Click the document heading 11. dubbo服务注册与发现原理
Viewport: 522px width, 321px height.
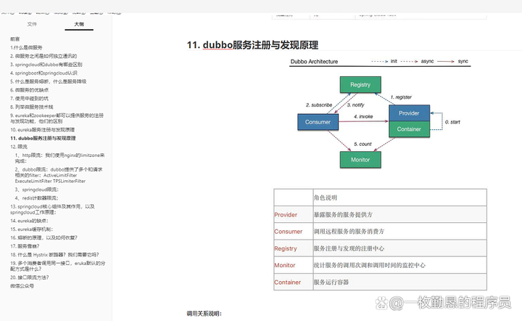click(x=253, y=45)
